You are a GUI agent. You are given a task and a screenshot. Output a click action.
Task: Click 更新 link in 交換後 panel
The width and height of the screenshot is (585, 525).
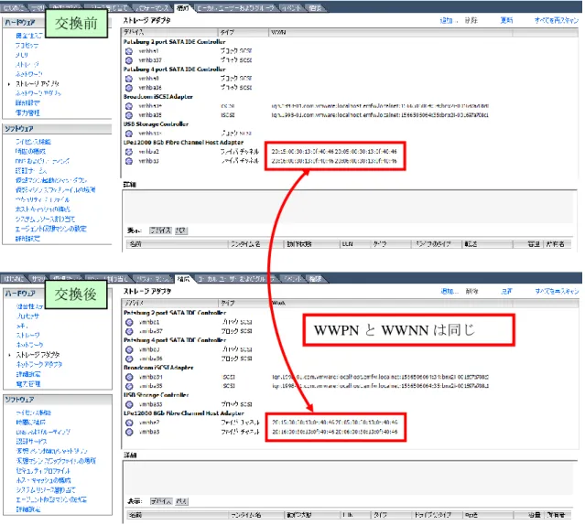pos(506,292)
